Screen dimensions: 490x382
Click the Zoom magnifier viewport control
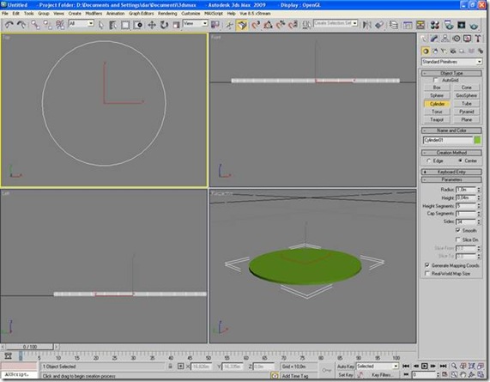[454, 366]
